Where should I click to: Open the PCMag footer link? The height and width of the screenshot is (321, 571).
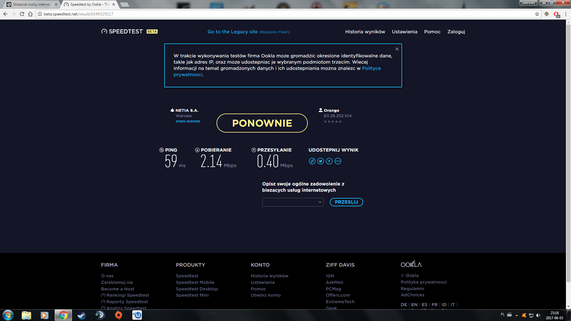tap(333, 289)
